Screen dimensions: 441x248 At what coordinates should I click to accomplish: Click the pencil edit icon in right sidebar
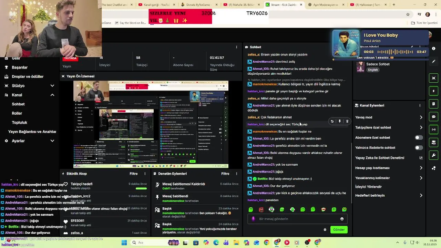click(x=434, y=61)
